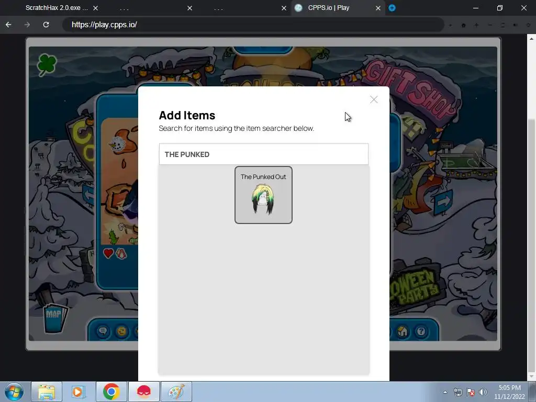Open the clock showing 5:05 PM
Image resolution: width=536 pixels, height=402 pixels.
click(x=509, y=392)
